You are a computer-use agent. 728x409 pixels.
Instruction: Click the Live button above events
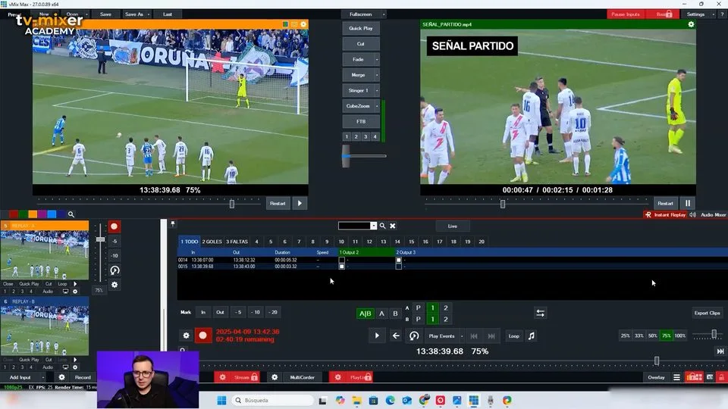coord(452,226)
